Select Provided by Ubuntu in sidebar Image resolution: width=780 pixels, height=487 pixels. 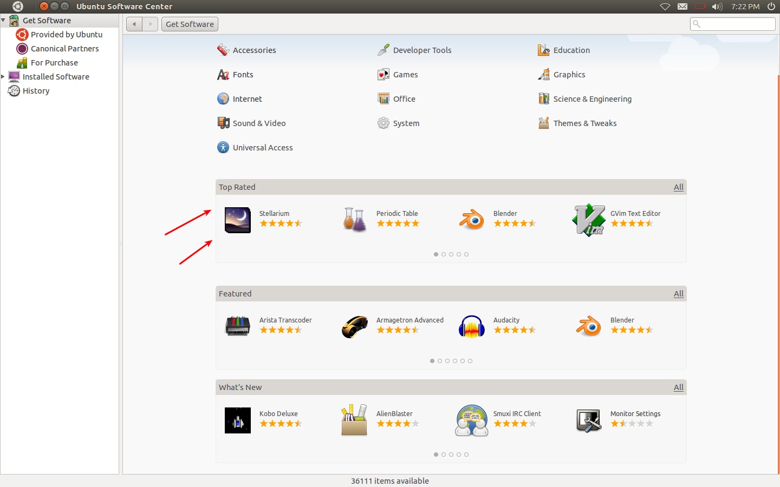(67, 34)
